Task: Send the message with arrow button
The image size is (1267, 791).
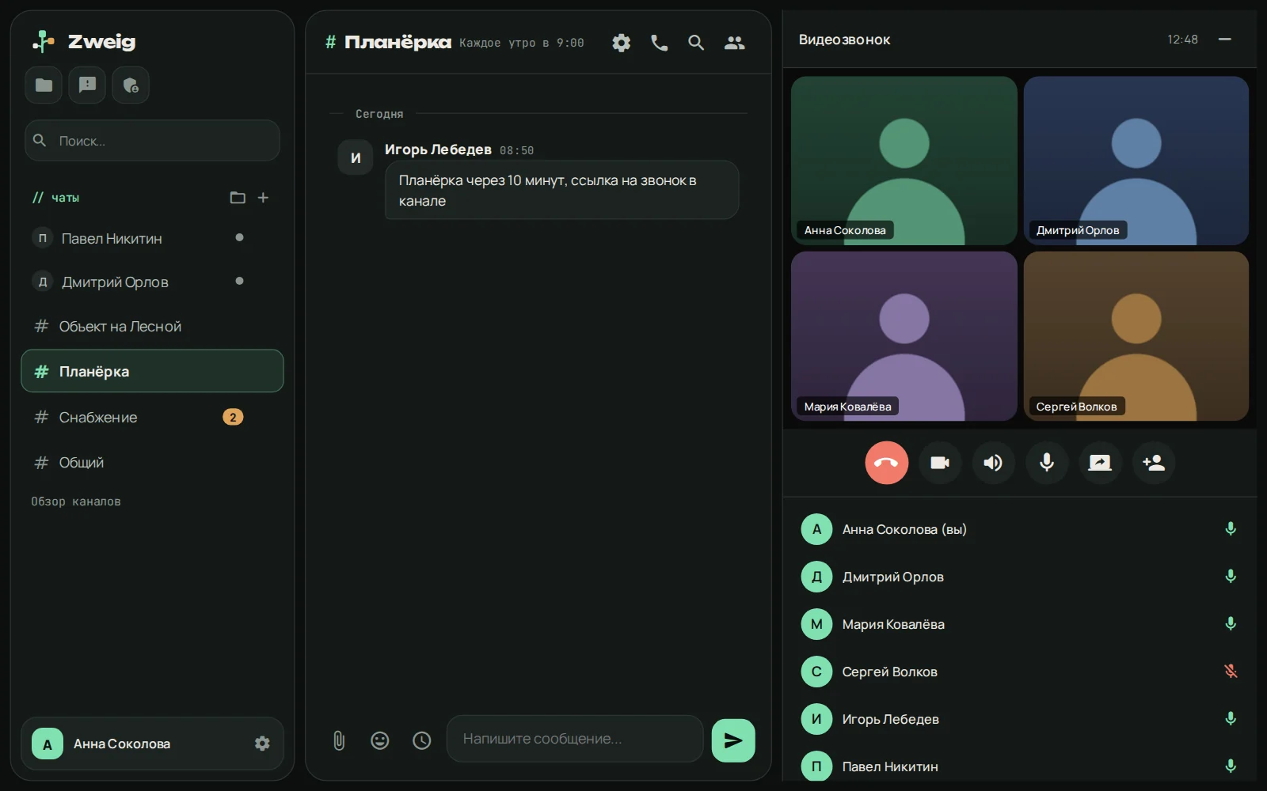Action: click(733, 740)
